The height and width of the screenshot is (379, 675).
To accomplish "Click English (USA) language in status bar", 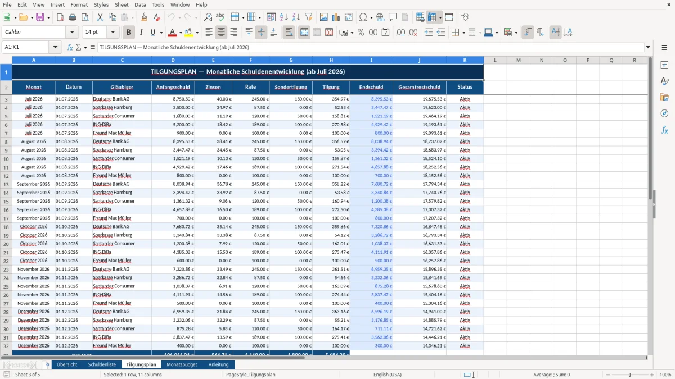I will point(388,375).
